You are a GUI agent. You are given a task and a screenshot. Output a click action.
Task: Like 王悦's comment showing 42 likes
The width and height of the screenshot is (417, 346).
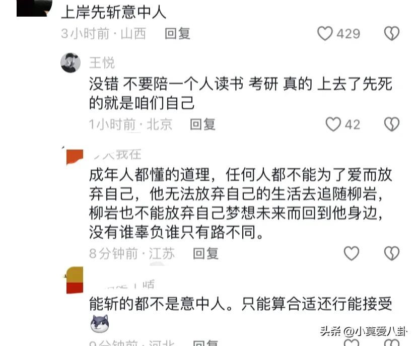tap(333, 124)
